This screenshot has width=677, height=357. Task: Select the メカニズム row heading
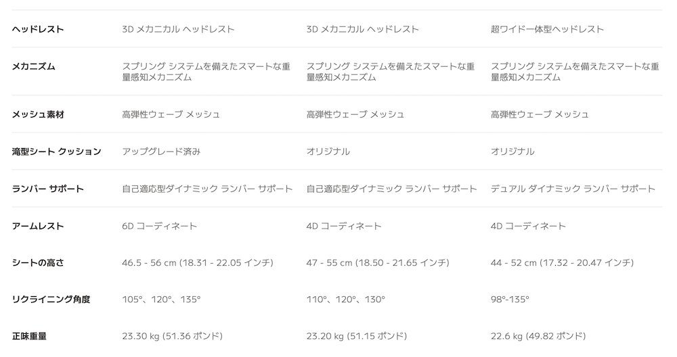pos(34,66)
